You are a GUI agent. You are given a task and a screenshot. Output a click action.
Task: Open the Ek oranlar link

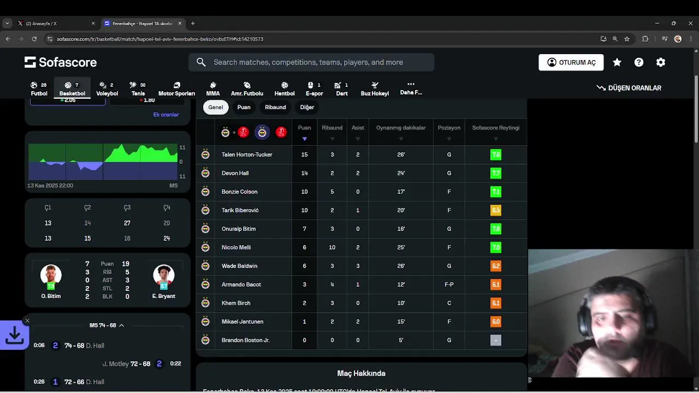[x=166, y=115]
